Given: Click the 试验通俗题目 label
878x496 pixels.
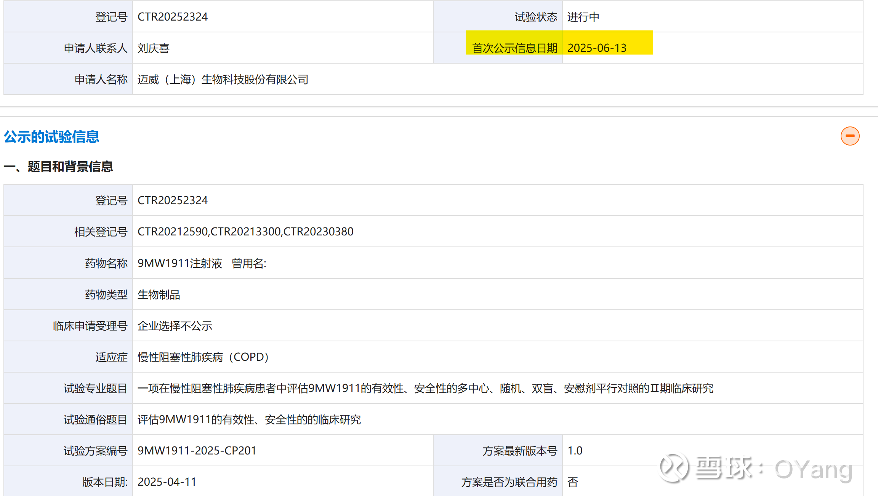Looking at the screenshot, I should pos(96,419).
